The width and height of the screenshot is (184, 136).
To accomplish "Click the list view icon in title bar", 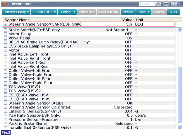I will coord(166,4).
